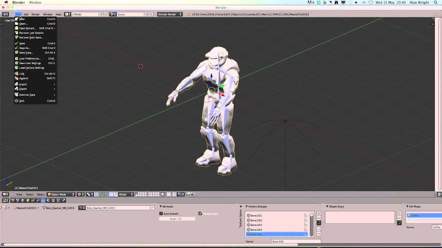Open the Texture checker icon tab

tap(53, 200)
